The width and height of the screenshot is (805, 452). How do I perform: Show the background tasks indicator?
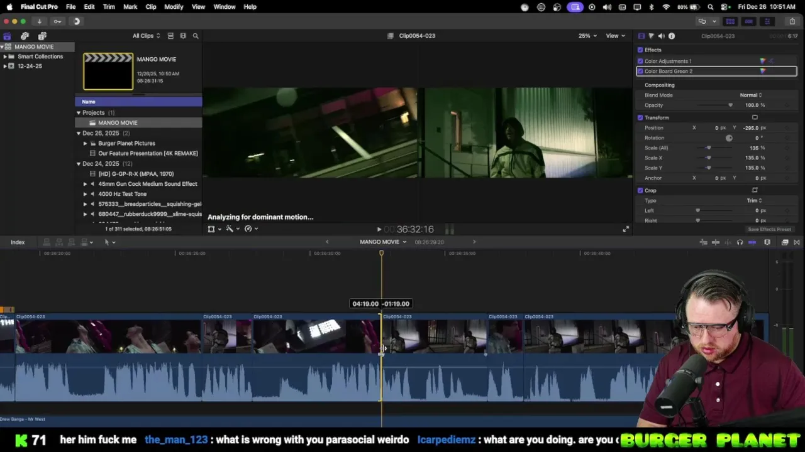77,21
